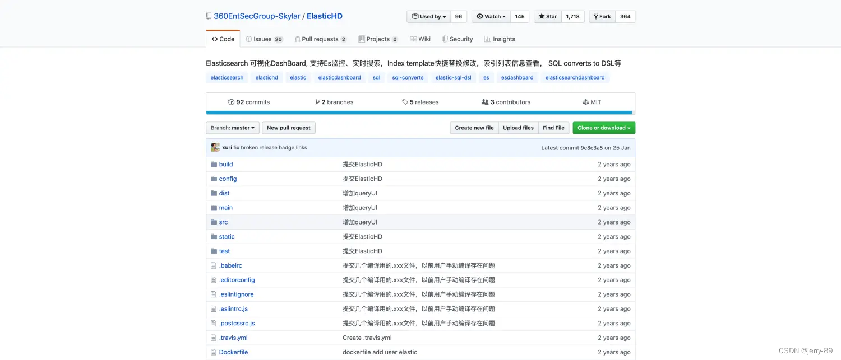The image size is (841, 360).
Task: Open the Dockerfile file link
Action: pos(233,352)
